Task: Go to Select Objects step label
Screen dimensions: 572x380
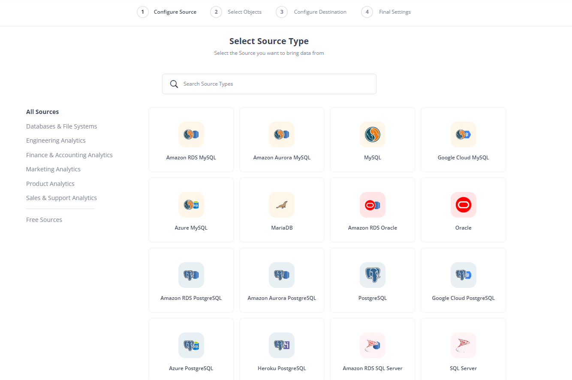Action: click(244, 12)
